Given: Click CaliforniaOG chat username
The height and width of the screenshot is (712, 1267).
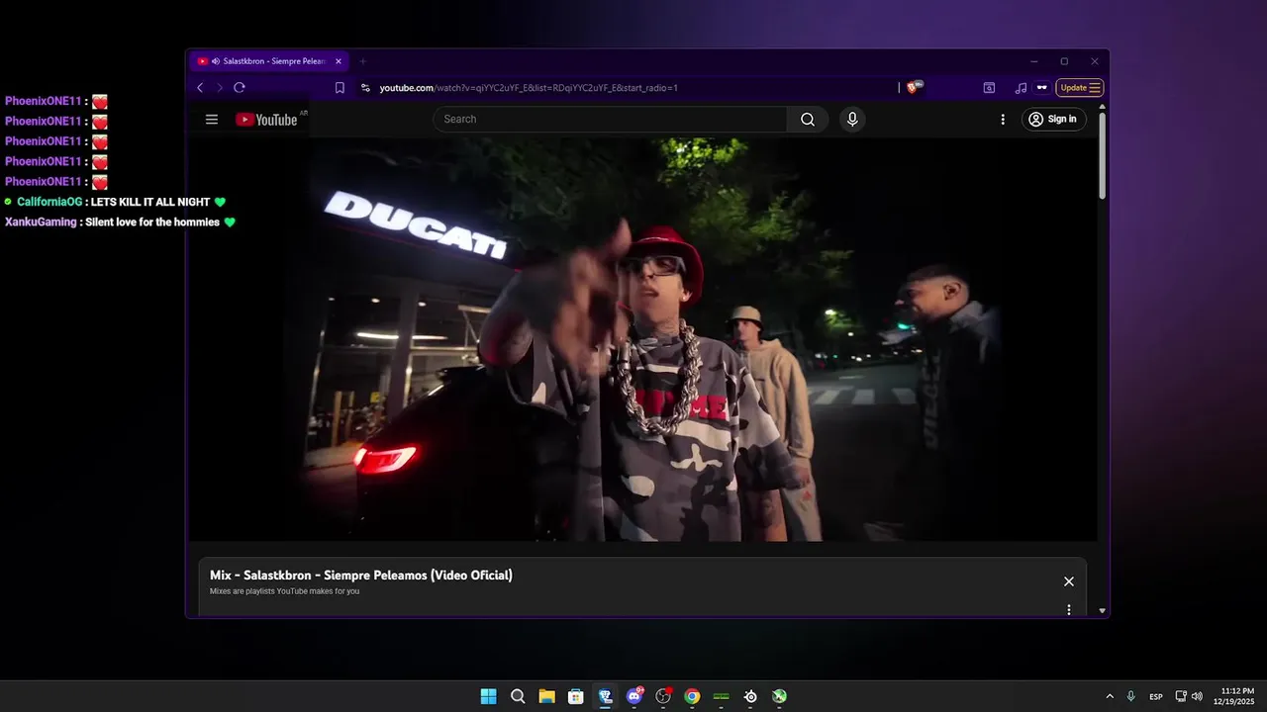Looking at the screenshot, I should pyautogui.click(x=49, y=202).
